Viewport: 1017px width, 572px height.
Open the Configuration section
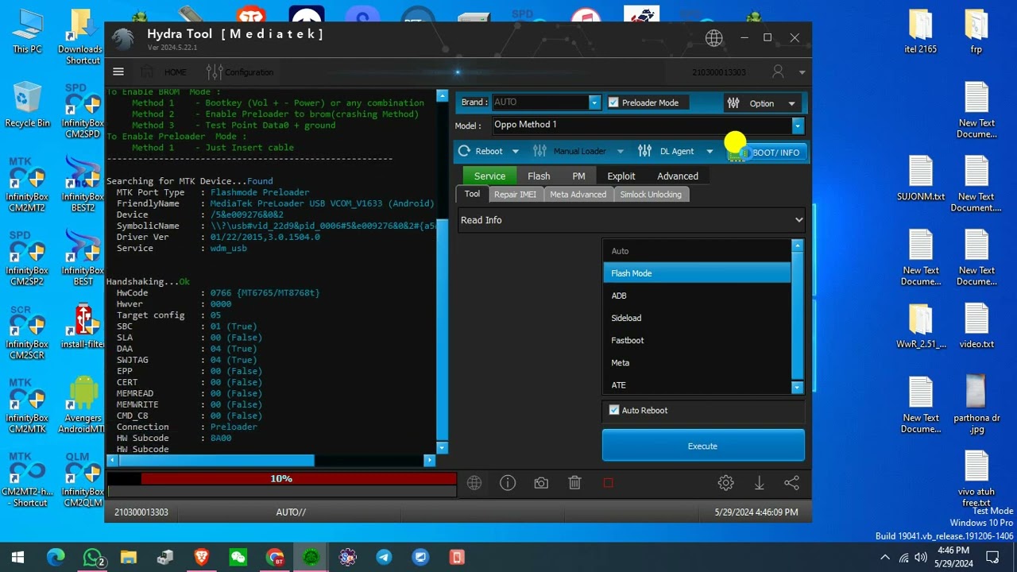pos(240,72)
